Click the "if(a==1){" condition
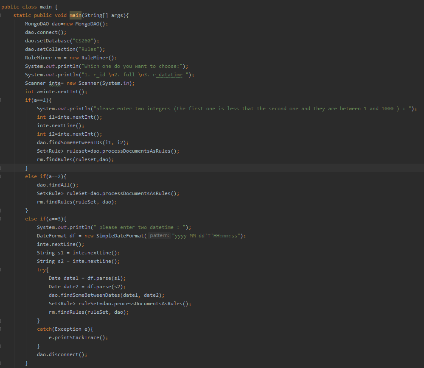The width and height of the screenshot is (424, 368). [x=38, y=100]
